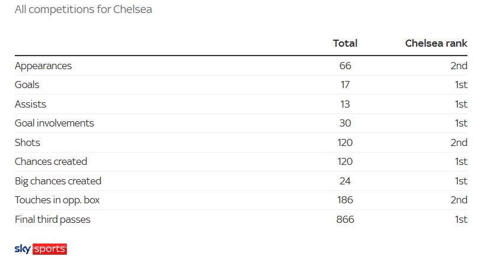Click the Goals total value 17

(x=345, y=85)
